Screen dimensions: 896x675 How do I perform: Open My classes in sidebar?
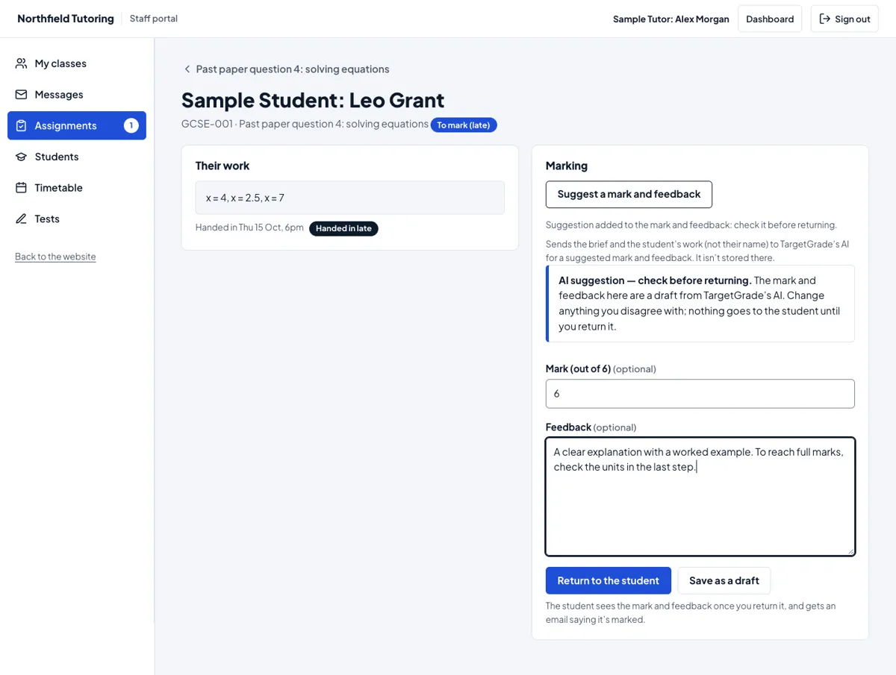pos(77,63)
